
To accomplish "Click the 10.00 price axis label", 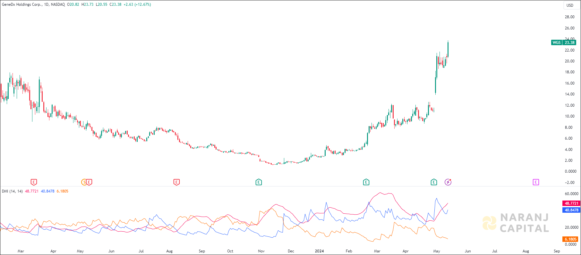I will coord(570,116).
